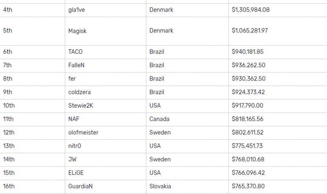Image resolution: width=327 pixels, height=194 pixels.
Task: Select the Stewie2K name cell
Action: [x=80, y=106]
